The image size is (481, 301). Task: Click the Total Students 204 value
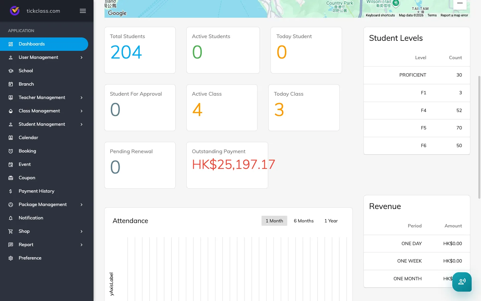pyautogui.click(x=126, y=53)
